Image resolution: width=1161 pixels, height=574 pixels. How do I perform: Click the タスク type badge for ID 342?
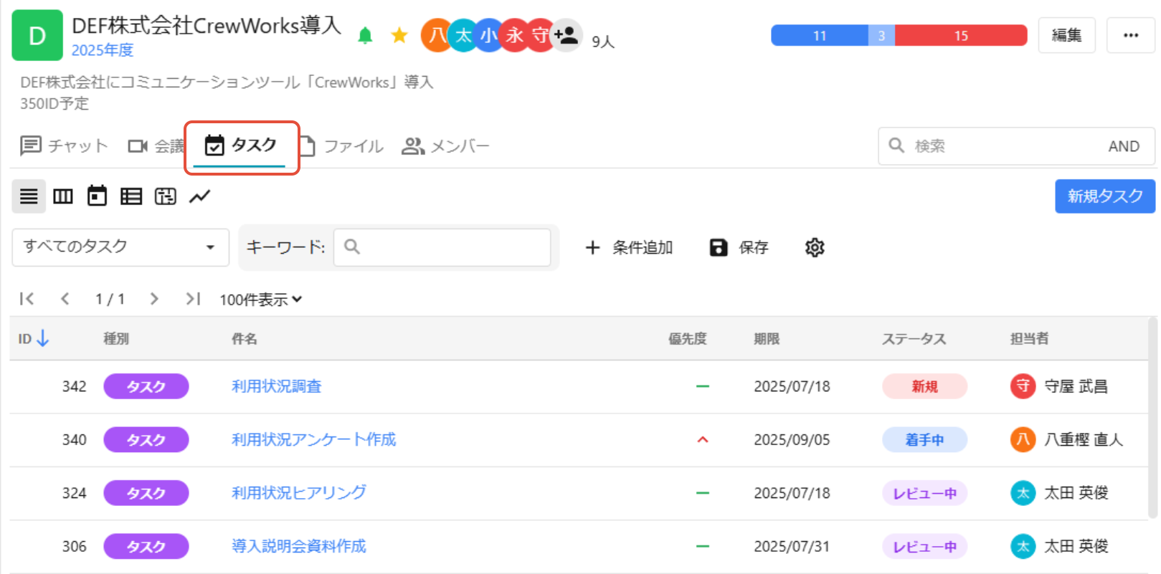tap(146, 387)
